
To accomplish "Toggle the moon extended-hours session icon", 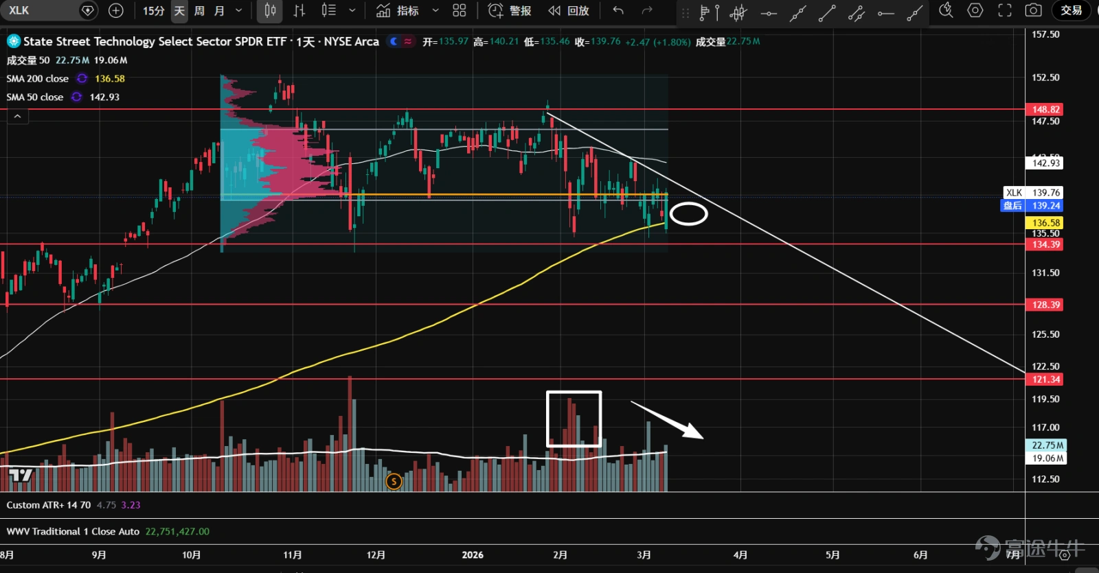I will click(394, 42).
